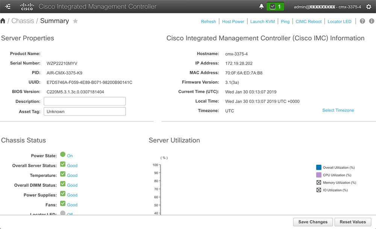Click the Overall Server Status check icon
The width and height of the screenshot is (376, 229).
click(63, 164)
